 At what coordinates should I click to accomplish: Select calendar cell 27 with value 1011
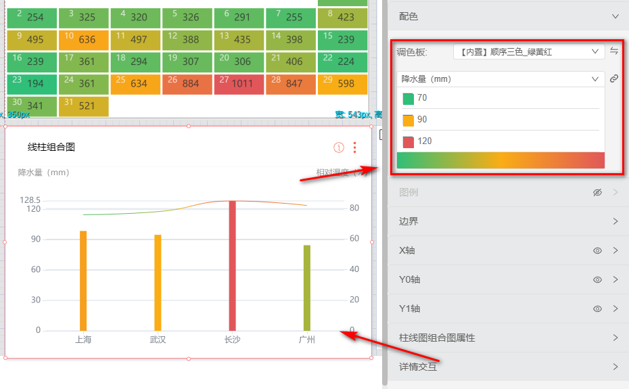pyautogui.click(x=239, y=84)
